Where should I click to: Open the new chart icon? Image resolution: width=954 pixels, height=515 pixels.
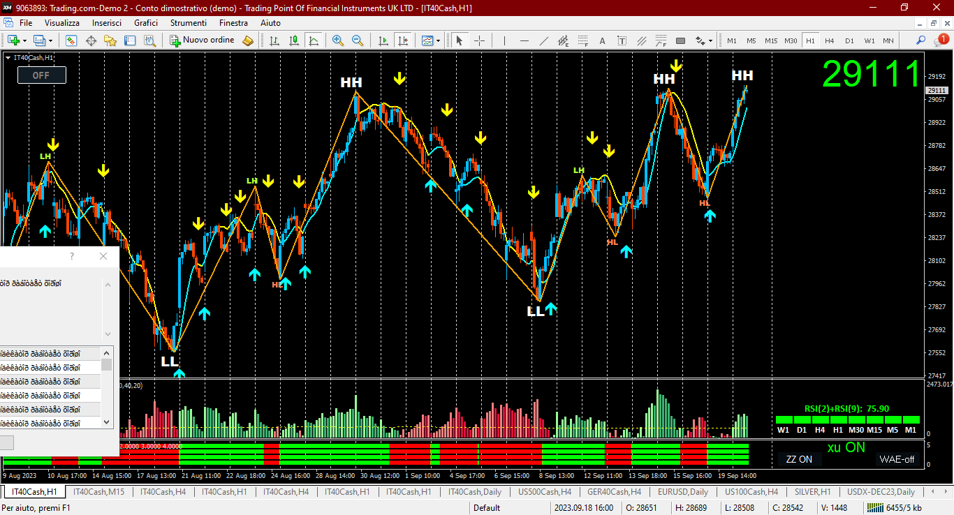[x=13, y=40]
